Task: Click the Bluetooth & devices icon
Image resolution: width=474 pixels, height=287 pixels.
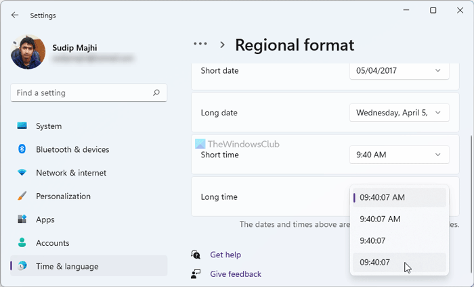Action: pos(22,149)
